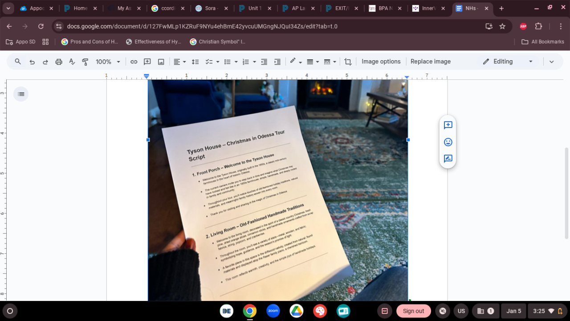
Task: Open the ChromeOS launcher circle
Action: pos(10,311)
